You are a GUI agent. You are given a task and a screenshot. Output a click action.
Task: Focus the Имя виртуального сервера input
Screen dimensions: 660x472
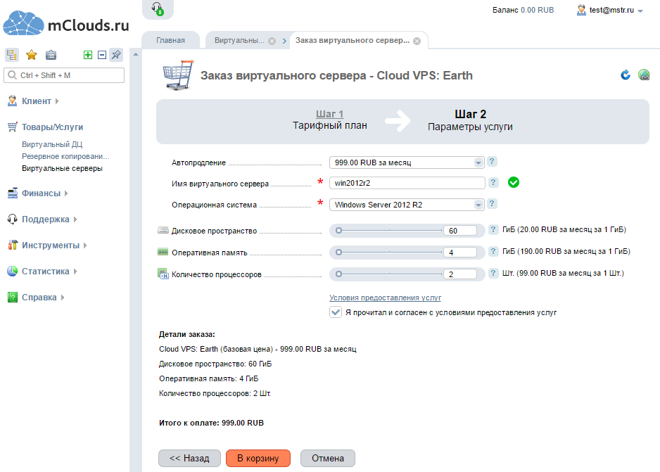pos(407,183)
